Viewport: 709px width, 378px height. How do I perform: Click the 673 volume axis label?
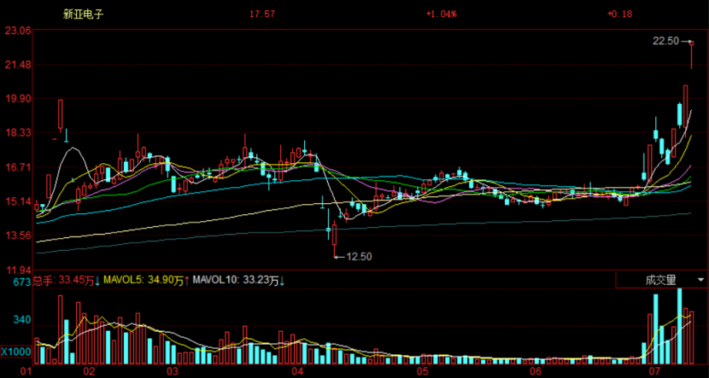point(22,282)
